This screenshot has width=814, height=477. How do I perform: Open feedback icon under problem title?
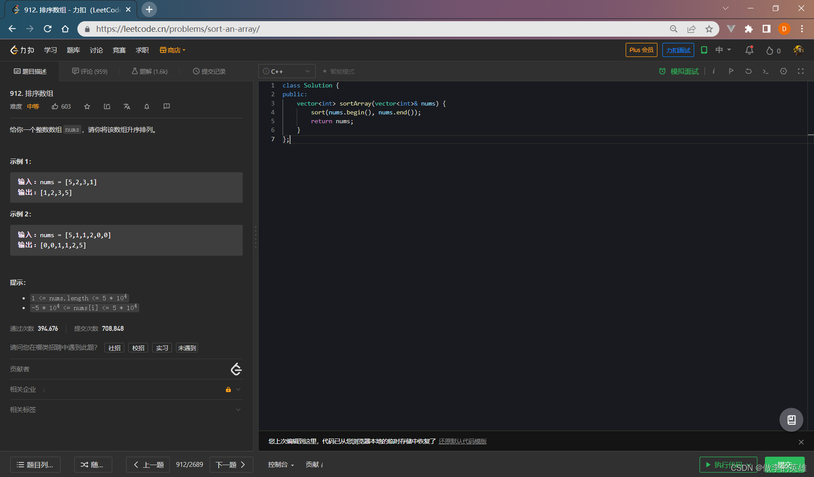pos(167,106)
